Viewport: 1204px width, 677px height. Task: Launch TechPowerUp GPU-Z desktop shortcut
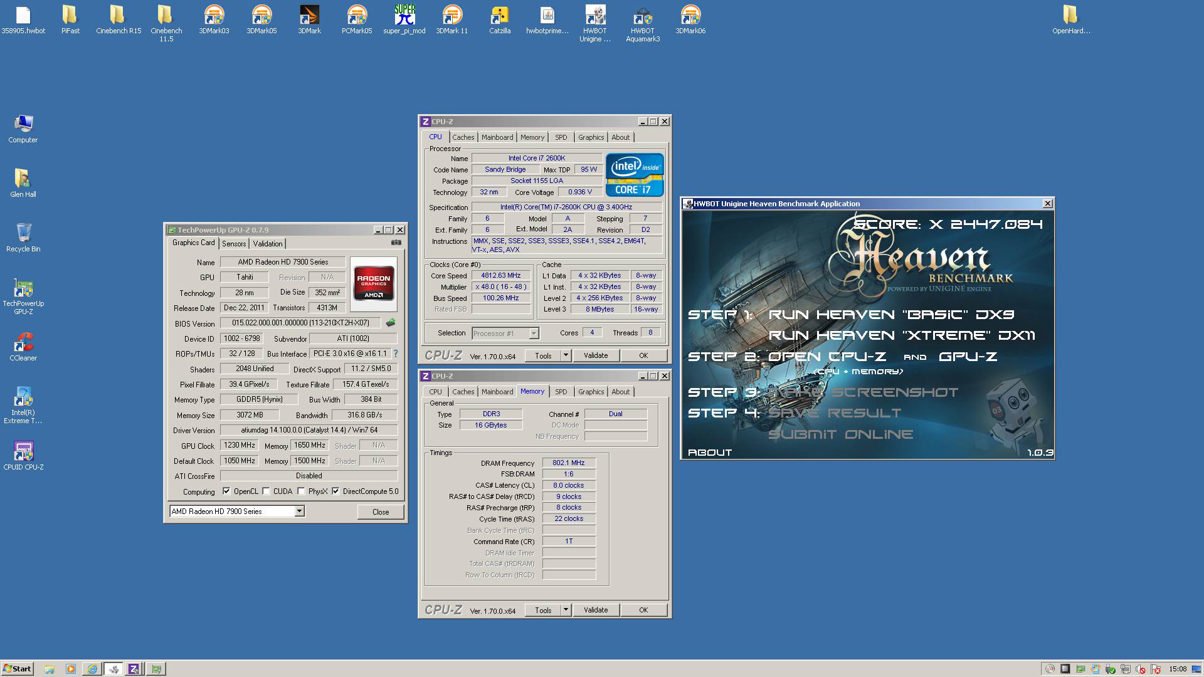[x=23, y=297]
